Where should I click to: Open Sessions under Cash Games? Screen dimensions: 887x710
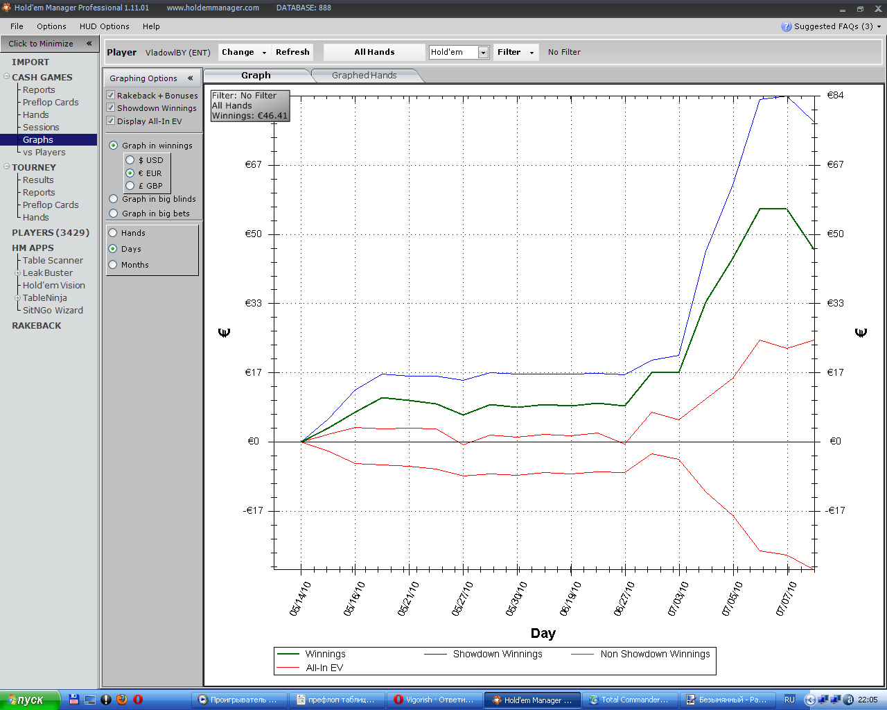41,128
